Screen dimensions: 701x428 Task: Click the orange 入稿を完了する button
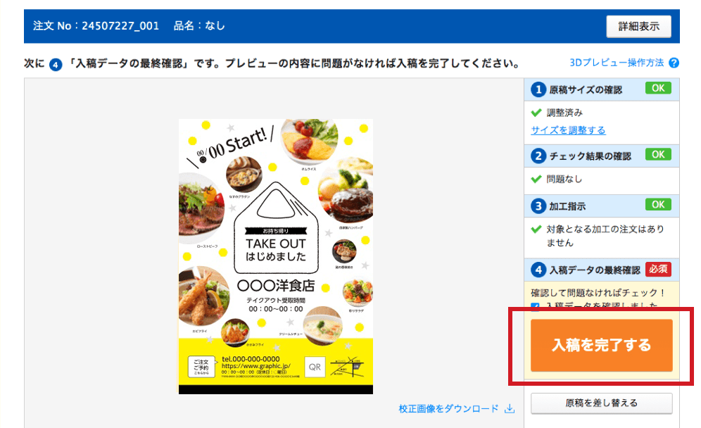pos(601,345)
